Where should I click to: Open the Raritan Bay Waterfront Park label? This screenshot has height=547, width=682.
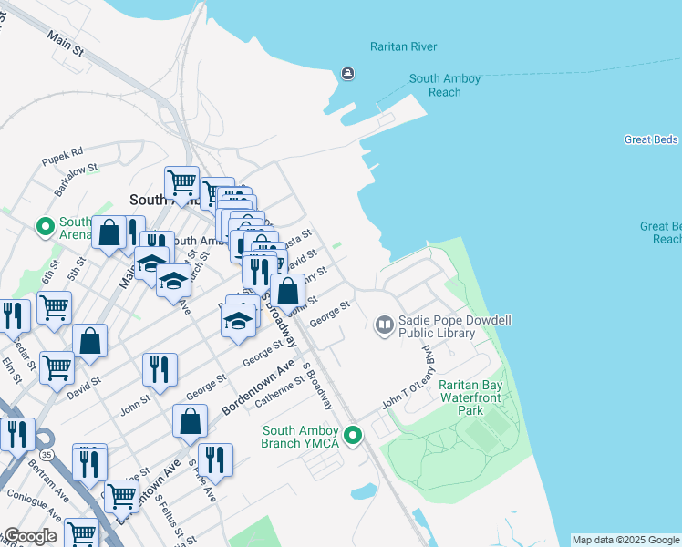(470, 397)
